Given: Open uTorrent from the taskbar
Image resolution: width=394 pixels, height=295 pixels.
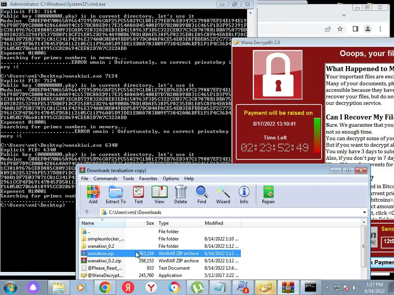Looking at the screenshot, I should (197, 287).
